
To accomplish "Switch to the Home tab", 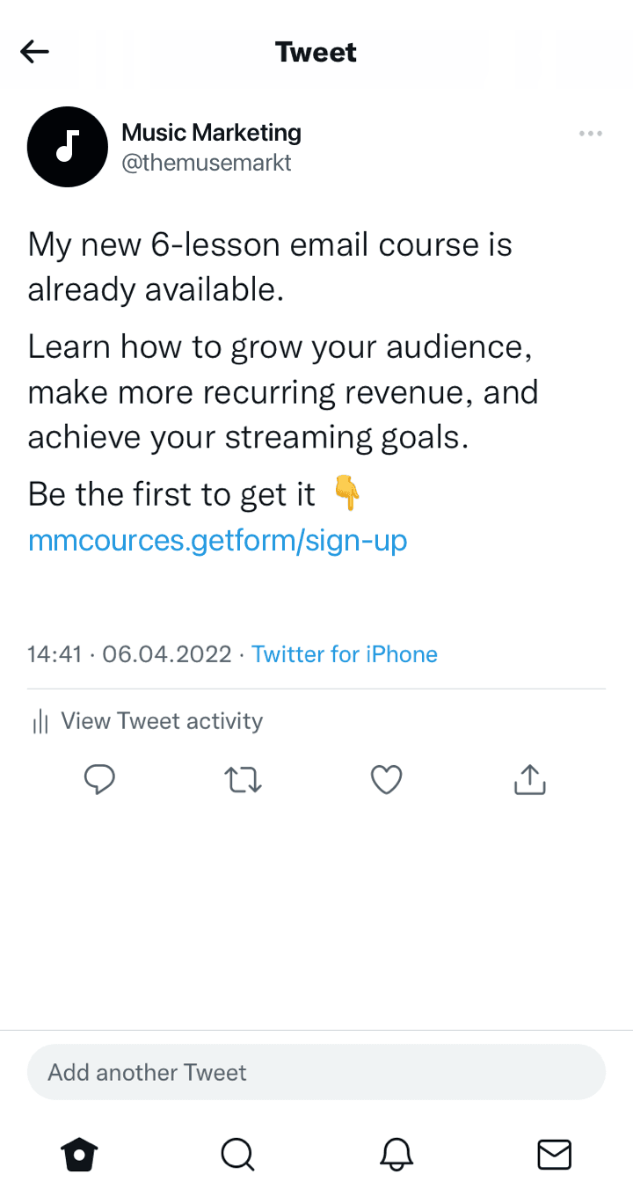I will point(79,1154).
